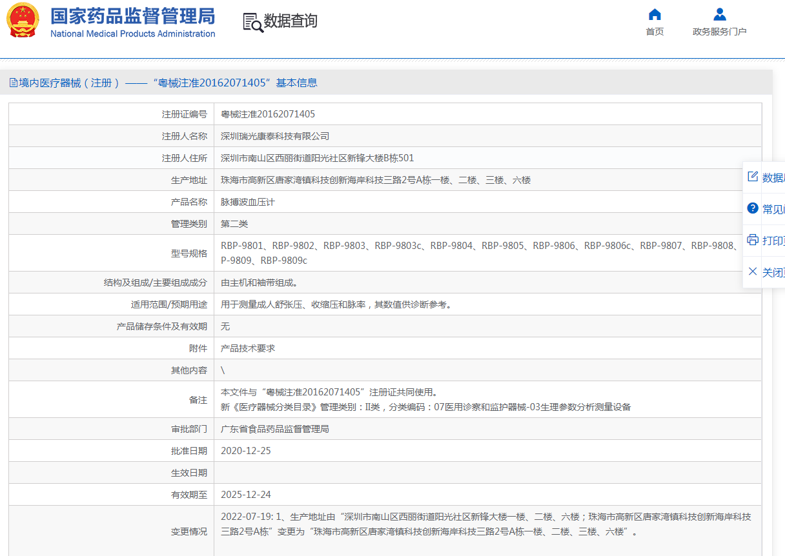Click the product name 脉搏波血压计
The width and height of the screenshot is (785, 556).
[248, 202]
